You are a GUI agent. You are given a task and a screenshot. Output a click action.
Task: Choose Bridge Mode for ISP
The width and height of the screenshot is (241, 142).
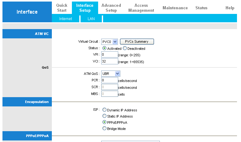104,128
